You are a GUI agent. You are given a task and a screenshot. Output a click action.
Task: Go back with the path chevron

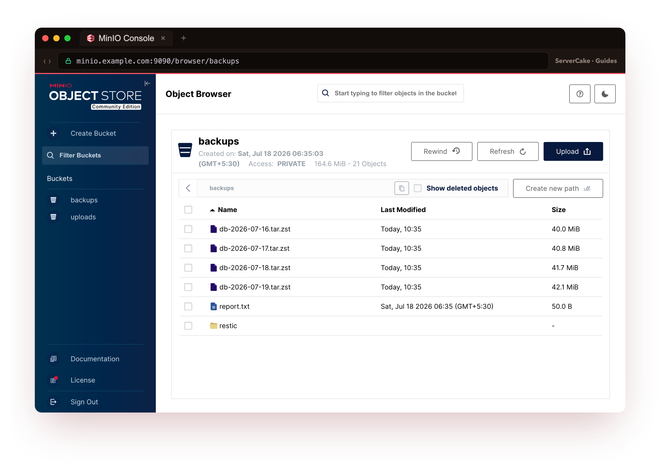click(188, 188)
